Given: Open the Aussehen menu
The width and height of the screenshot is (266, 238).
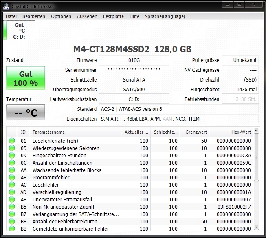Looking at the screenshot, I should tap(87, 16).
